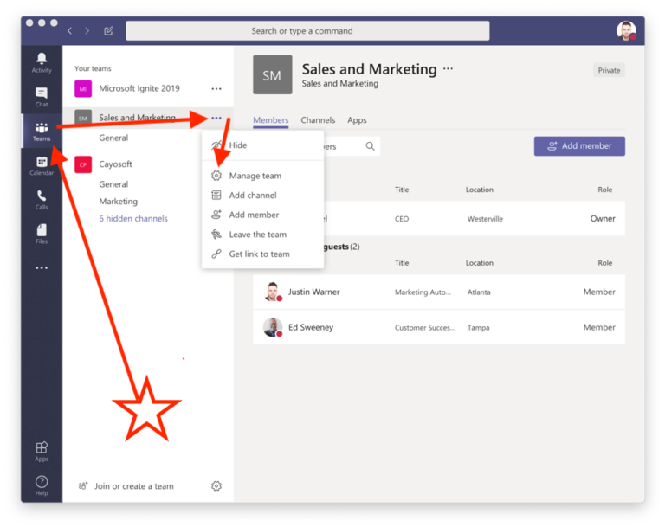Click Join or create a team
The height and width of the screenshot is (527, 665).
[x=126, y=485]
